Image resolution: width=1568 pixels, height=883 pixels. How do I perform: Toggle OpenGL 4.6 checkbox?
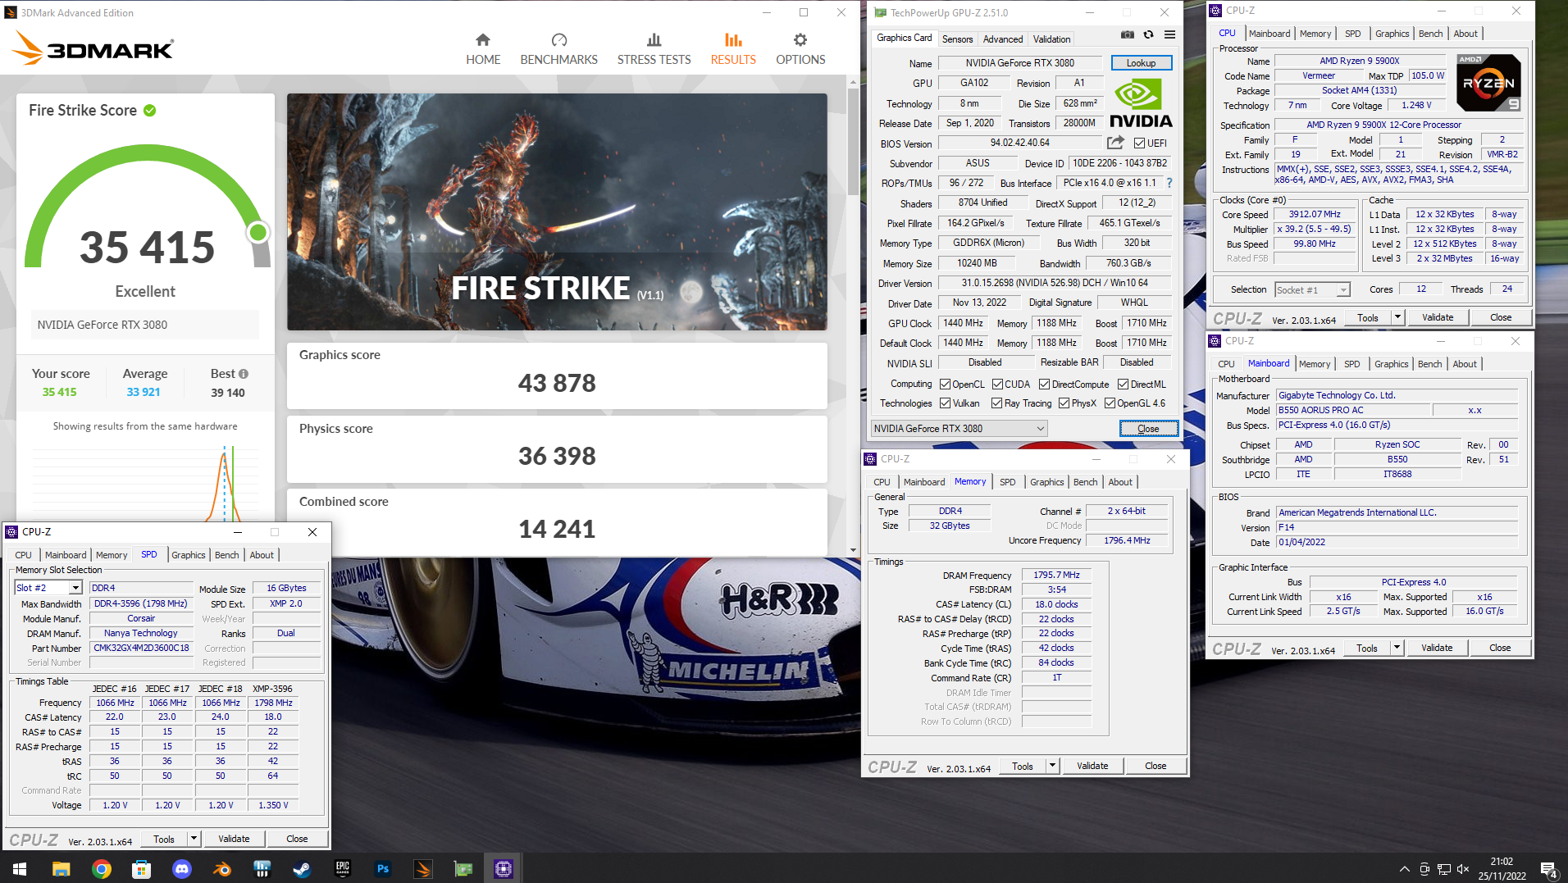[x=1110, y=403]
